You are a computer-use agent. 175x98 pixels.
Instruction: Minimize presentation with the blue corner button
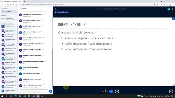173,19
